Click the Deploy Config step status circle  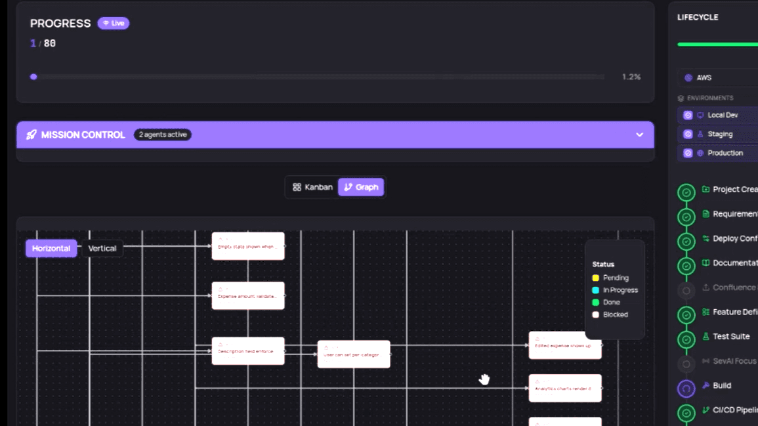click(686, 242)
